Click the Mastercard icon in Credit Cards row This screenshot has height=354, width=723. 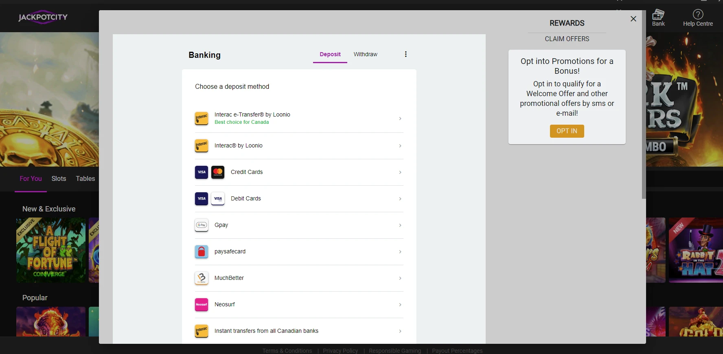coord(218,172)
